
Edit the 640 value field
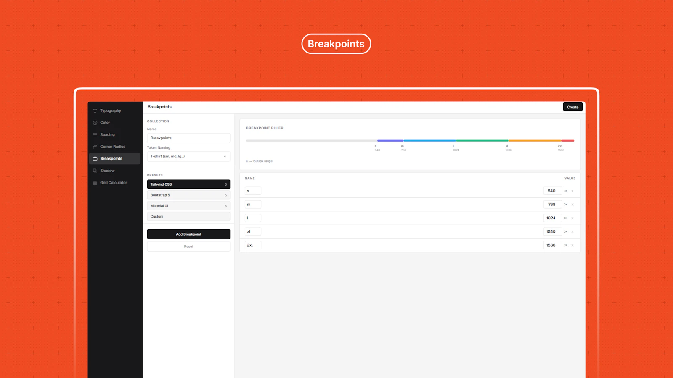pos(552,191)
